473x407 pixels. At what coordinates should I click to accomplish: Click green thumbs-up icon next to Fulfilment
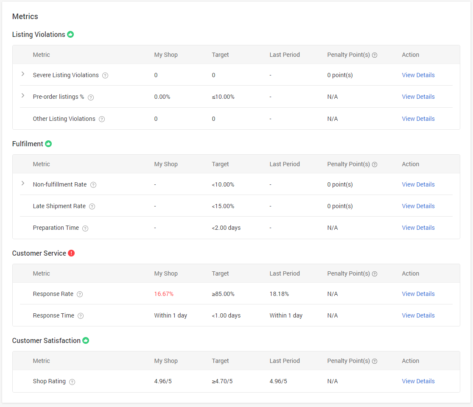pyautogui.click(x=48, y=144)
